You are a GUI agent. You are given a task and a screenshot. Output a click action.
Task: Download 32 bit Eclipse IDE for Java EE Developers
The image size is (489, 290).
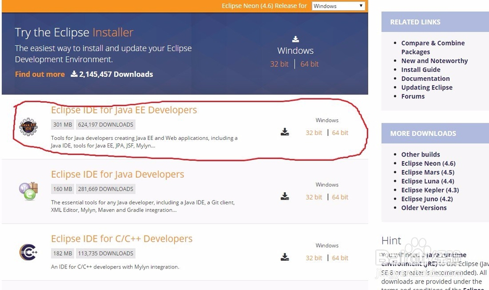coord(313,133)
